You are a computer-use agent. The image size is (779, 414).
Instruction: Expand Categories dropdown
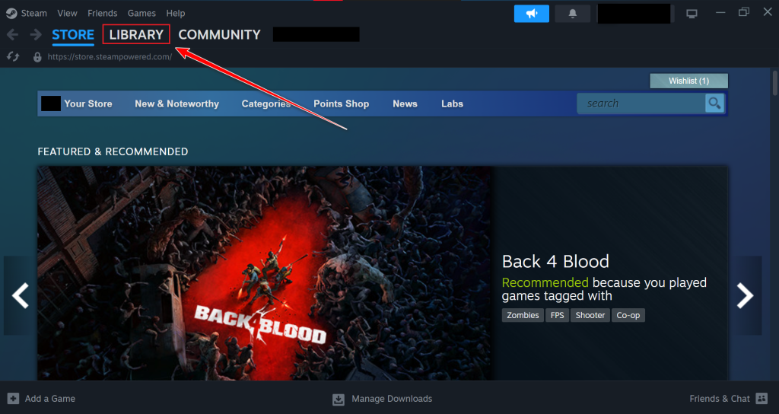click(266, 103)
